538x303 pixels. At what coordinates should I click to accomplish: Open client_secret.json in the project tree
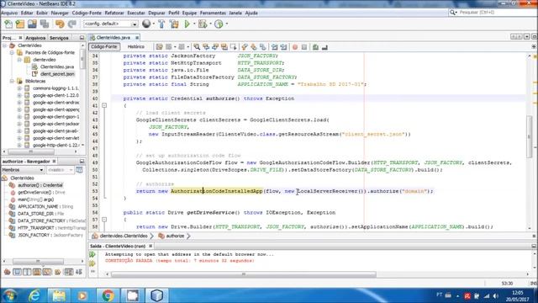[57, 74]
